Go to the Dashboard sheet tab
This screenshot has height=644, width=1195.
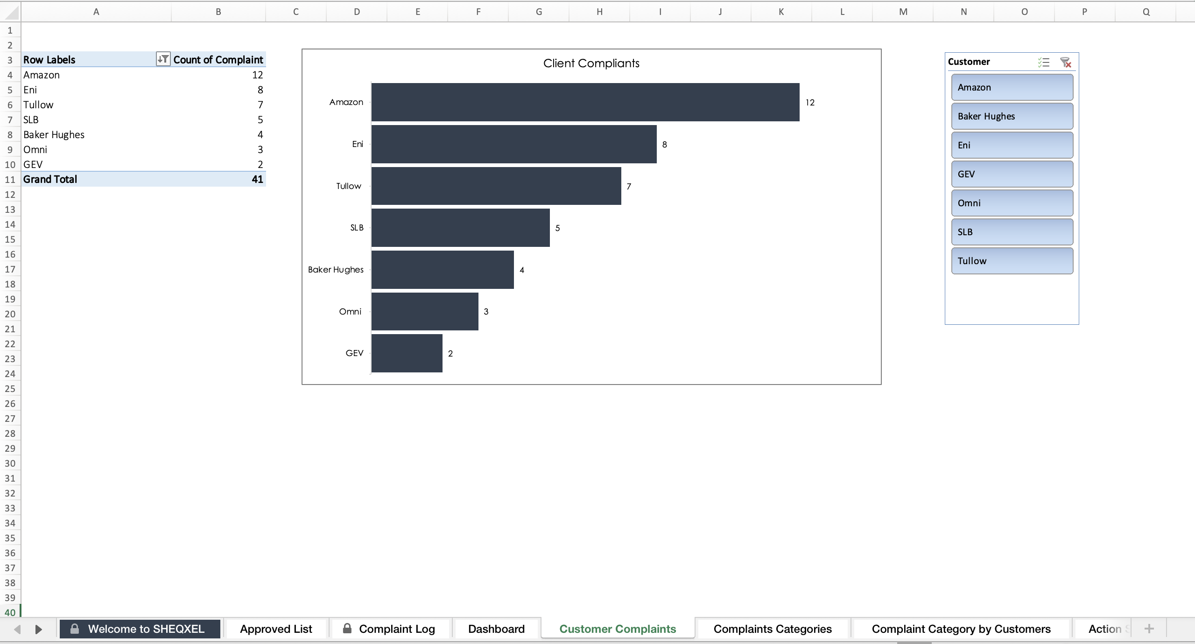(496, 629)
